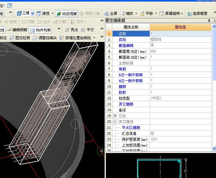Click 按墙位置绘制柱 draw column tool
This screenshot has width=216, height=178.
point(75,38)
